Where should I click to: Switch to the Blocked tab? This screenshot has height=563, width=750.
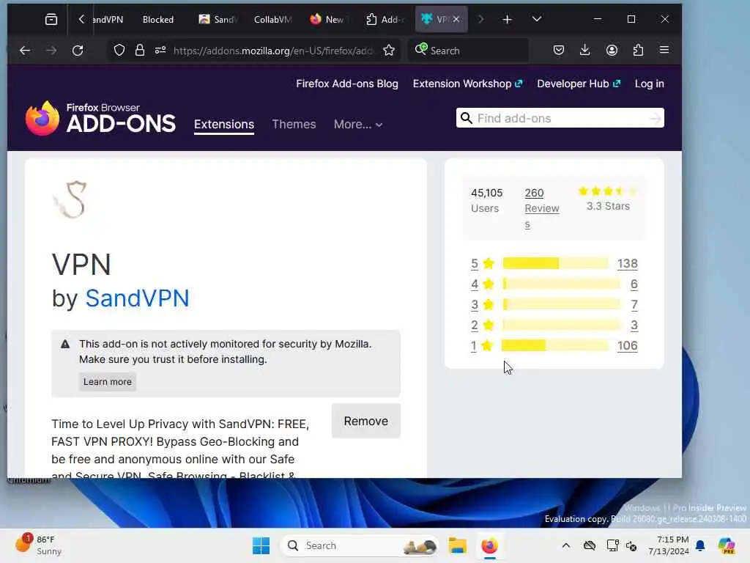(x=158, y=19)
